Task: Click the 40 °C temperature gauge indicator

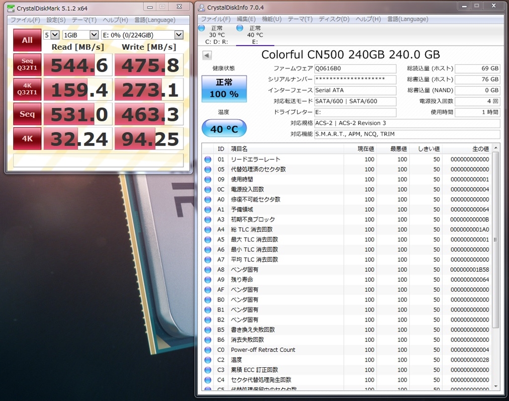Action: [x=224, y=128]
